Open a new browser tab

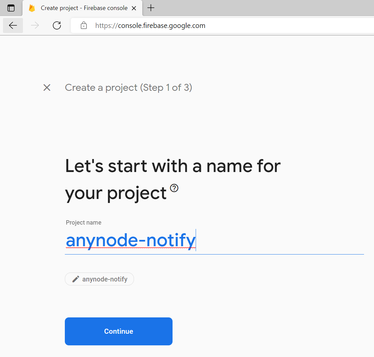pyautogui.click(x=151, y=8)
